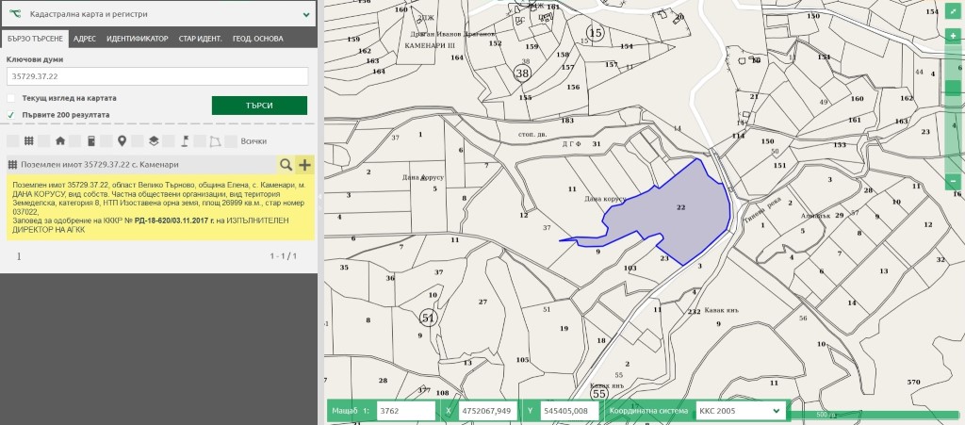The width and height of the screenshot is (965, 425).
Task: Click the land parcel grid filter icon
Action: (x=28, y=141)
